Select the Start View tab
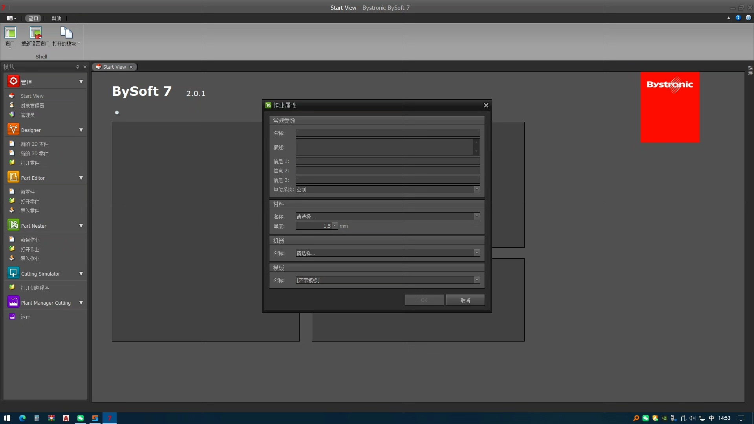Image resolution: width=754 pixels, height=424 pixels. (114, 67)
